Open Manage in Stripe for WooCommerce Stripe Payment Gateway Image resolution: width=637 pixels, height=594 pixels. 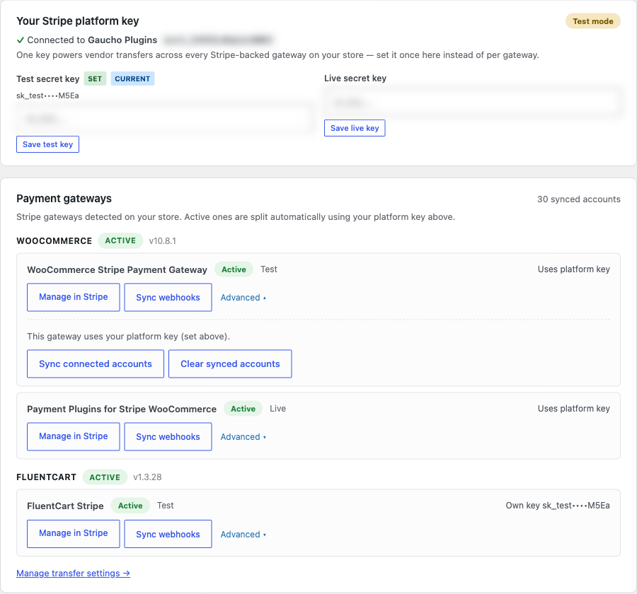(73, 297)
